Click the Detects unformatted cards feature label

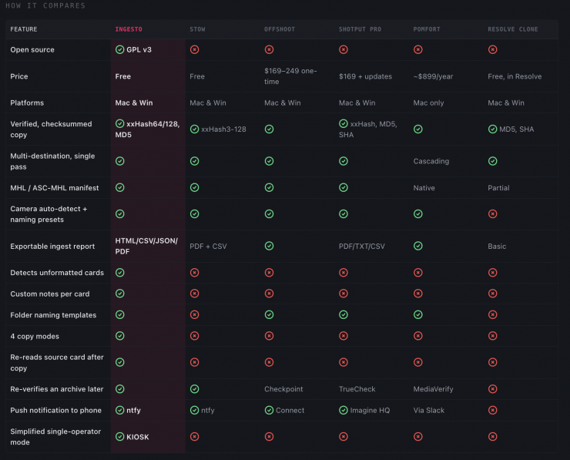[57, 273]
